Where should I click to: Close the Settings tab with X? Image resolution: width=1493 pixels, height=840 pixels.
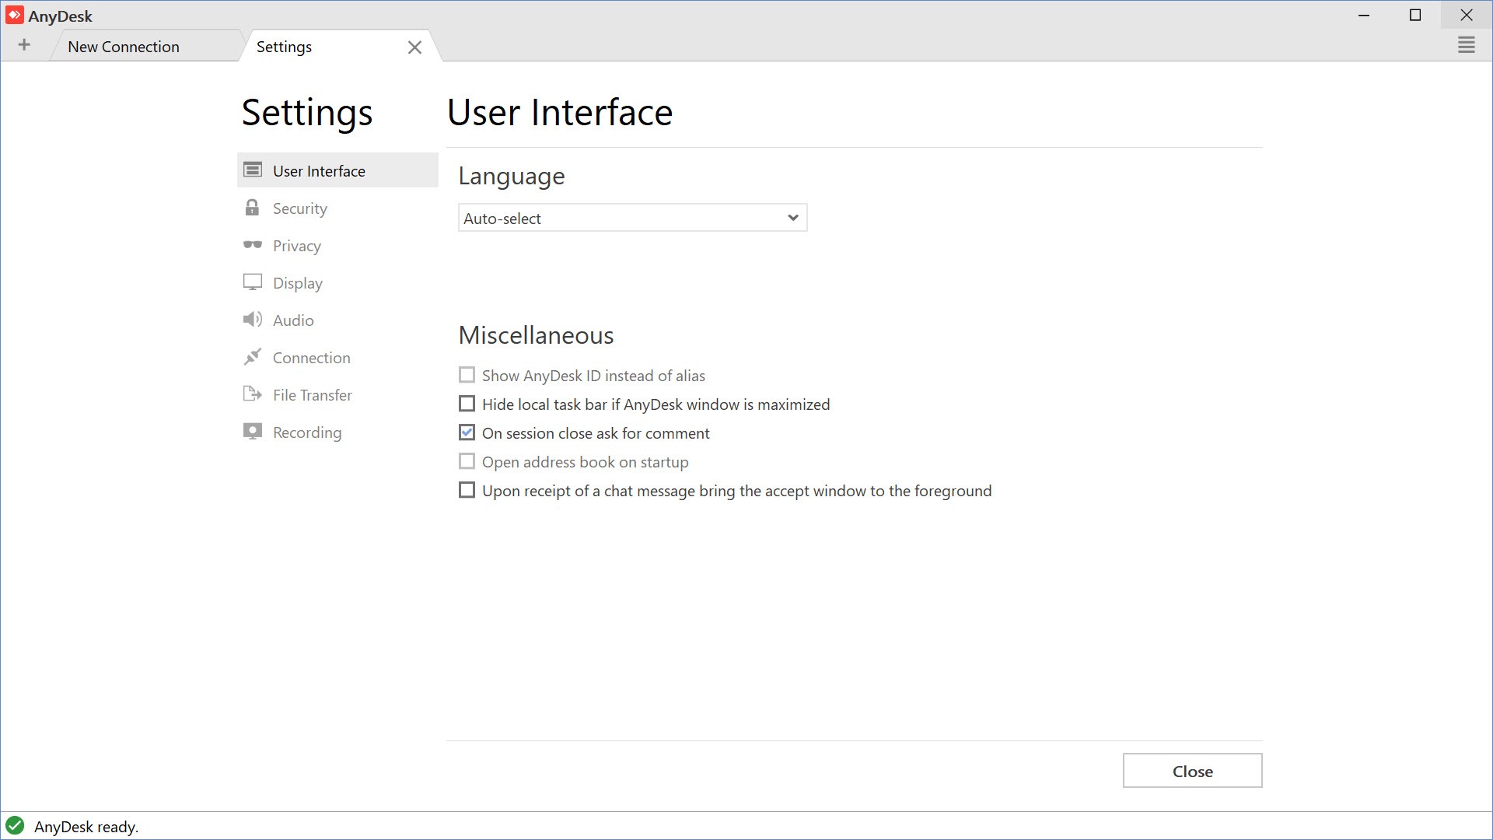pyautogui.click(x=414, y=47)
